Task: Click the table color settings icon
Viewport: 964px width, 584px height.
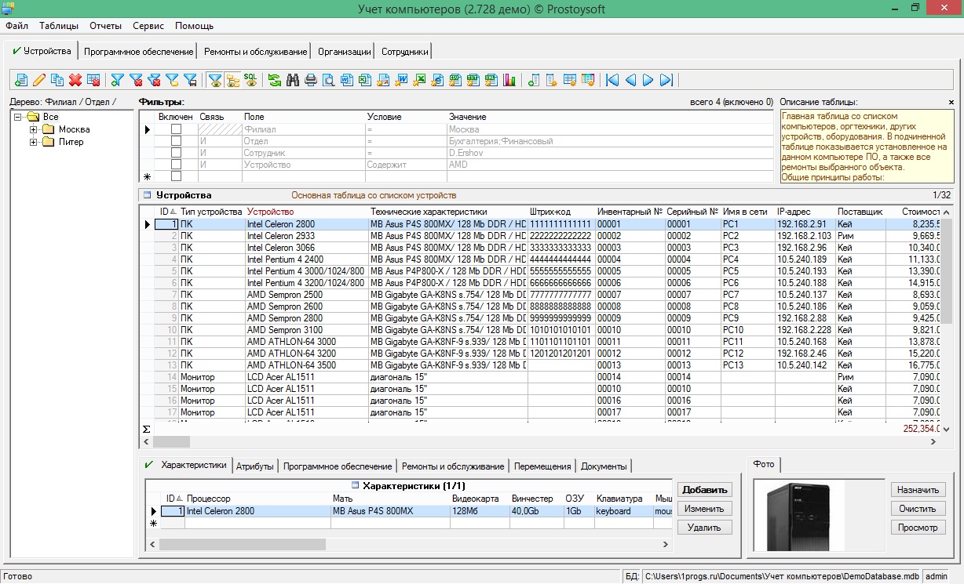Action: (587, 79)
